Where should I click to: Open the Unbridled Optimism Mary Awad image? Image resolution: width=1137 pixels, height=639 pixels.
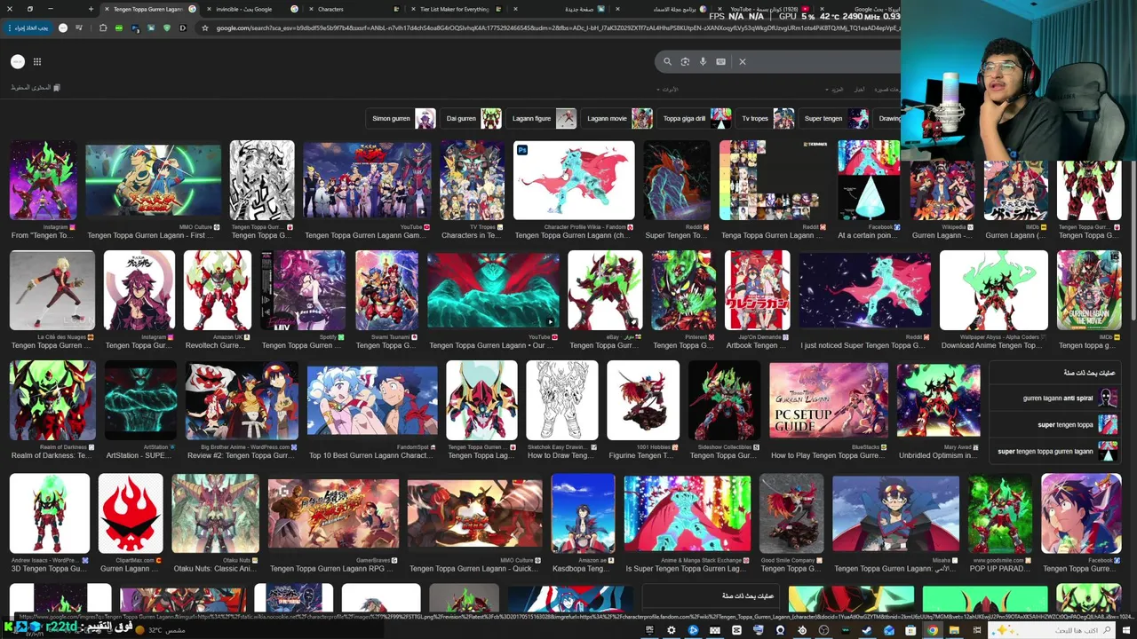point(938,400)
